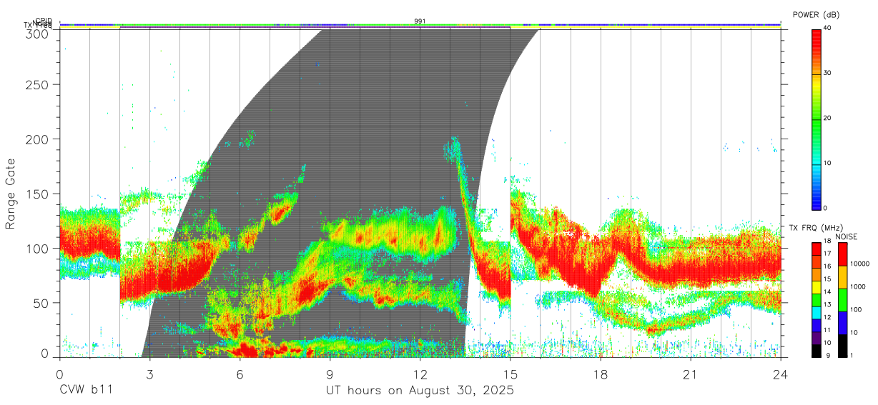Click the 6 tick on UT hours axis
This screenshot has width=878, height=405.
(240, 374)
